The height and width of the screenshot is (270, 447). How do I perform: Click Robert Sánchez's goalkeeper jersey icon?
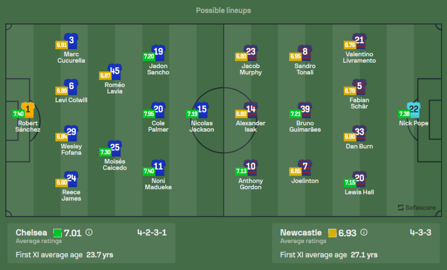[28, 109]
